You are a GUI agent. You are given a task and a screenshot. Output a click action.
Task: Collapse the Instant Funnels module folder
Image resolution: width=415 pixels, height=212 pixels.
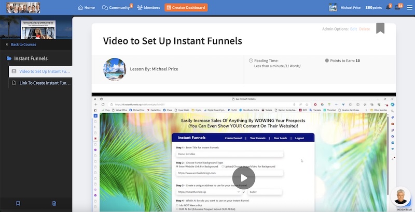(x=27, y=58)
